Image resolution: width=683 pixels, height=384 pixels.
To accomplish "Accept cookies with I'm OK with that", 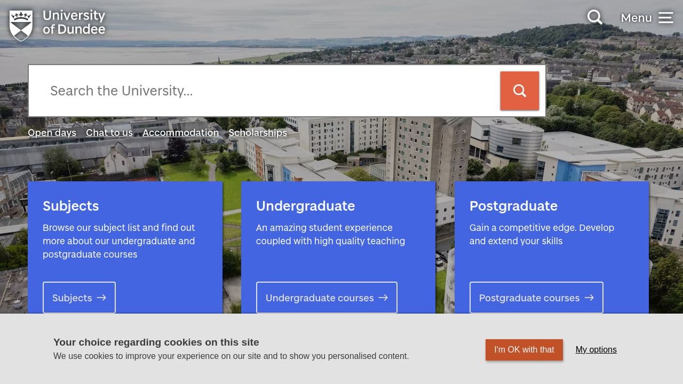I will [x=524, y=350].
